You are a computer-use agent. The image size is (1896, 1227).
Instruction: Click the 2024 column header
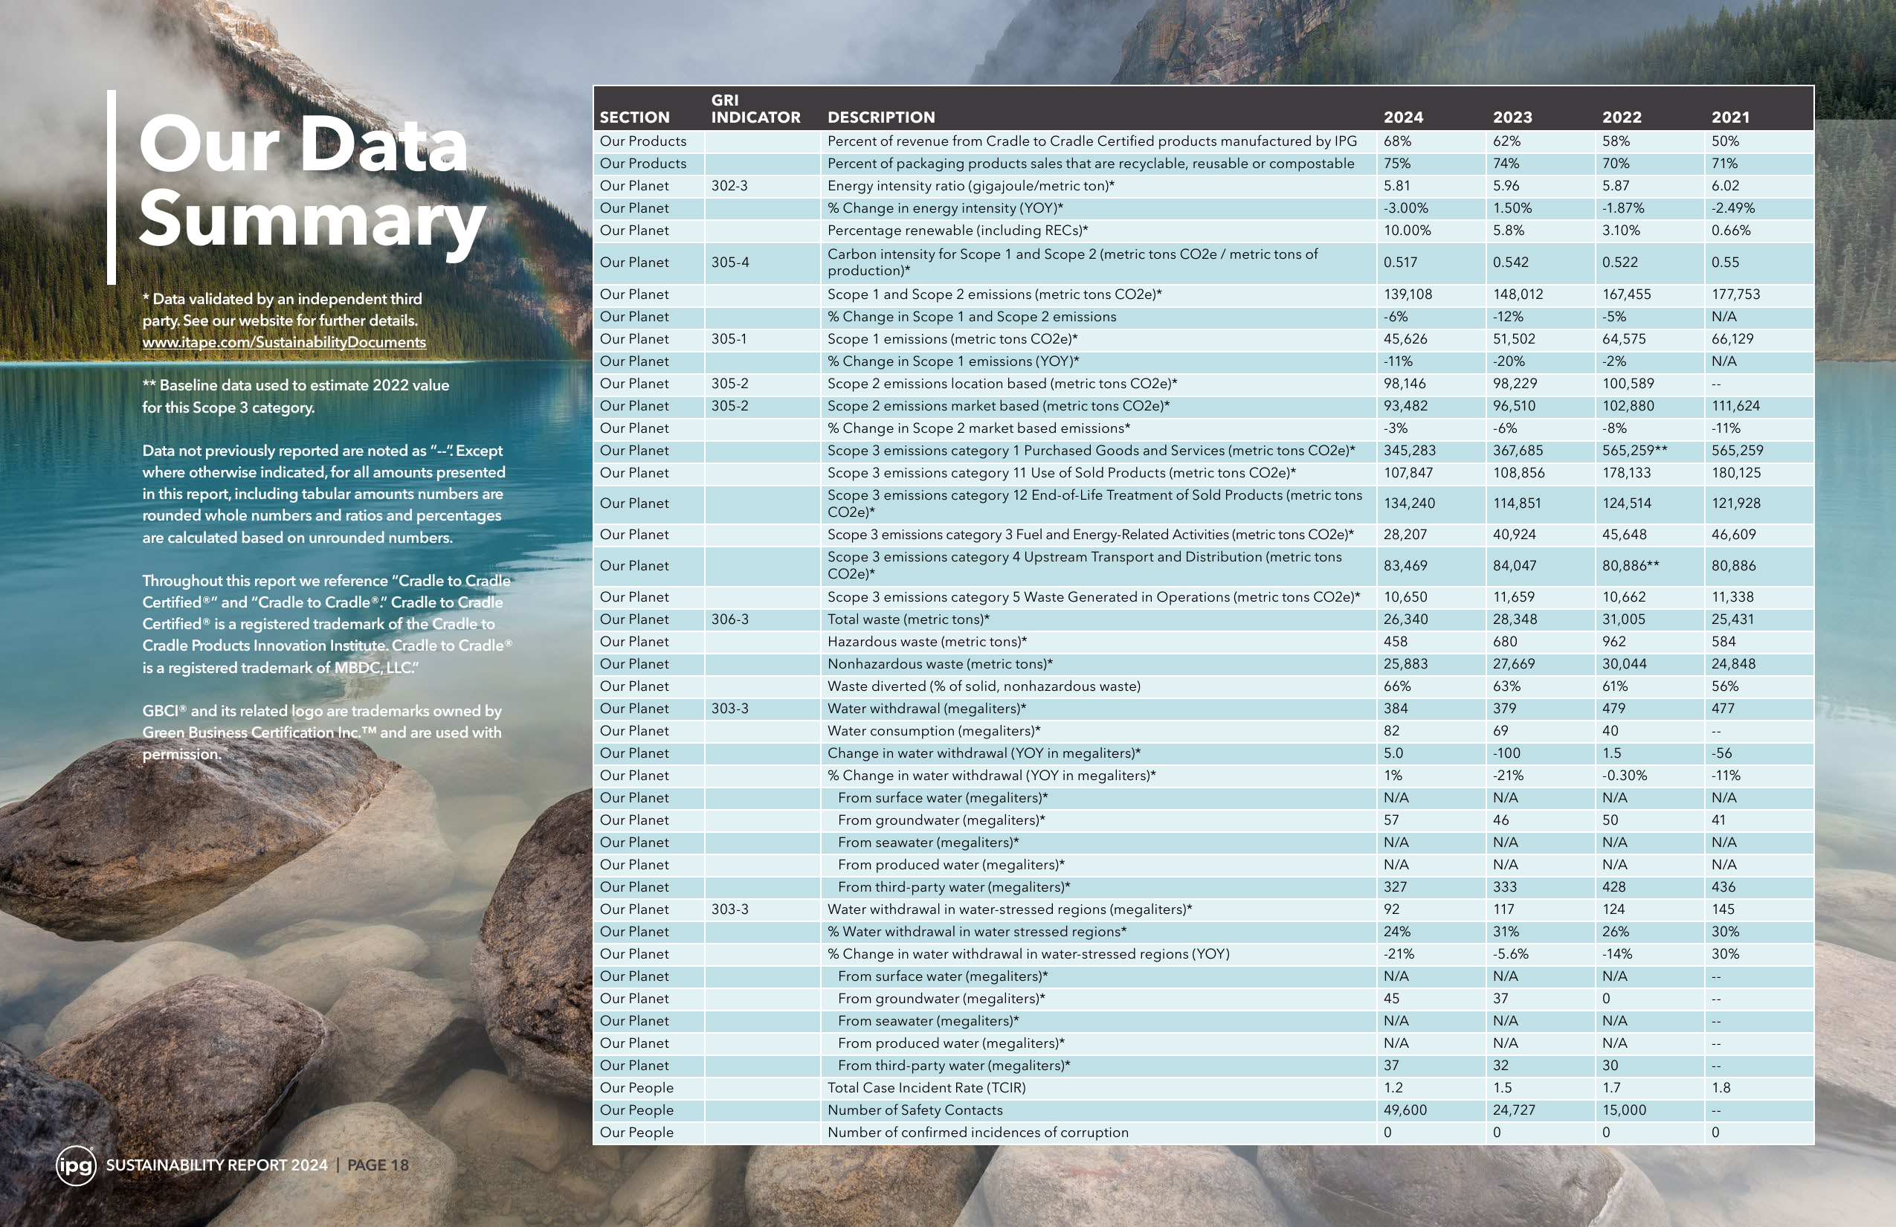pyautogui.click(x=1403, y=117)
